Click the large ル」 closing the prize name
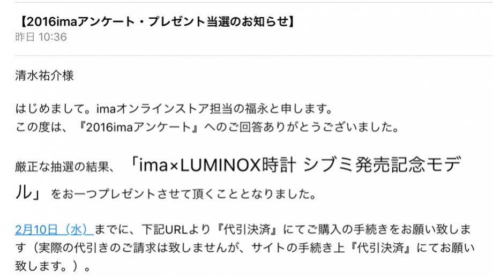 coord(28,192)
